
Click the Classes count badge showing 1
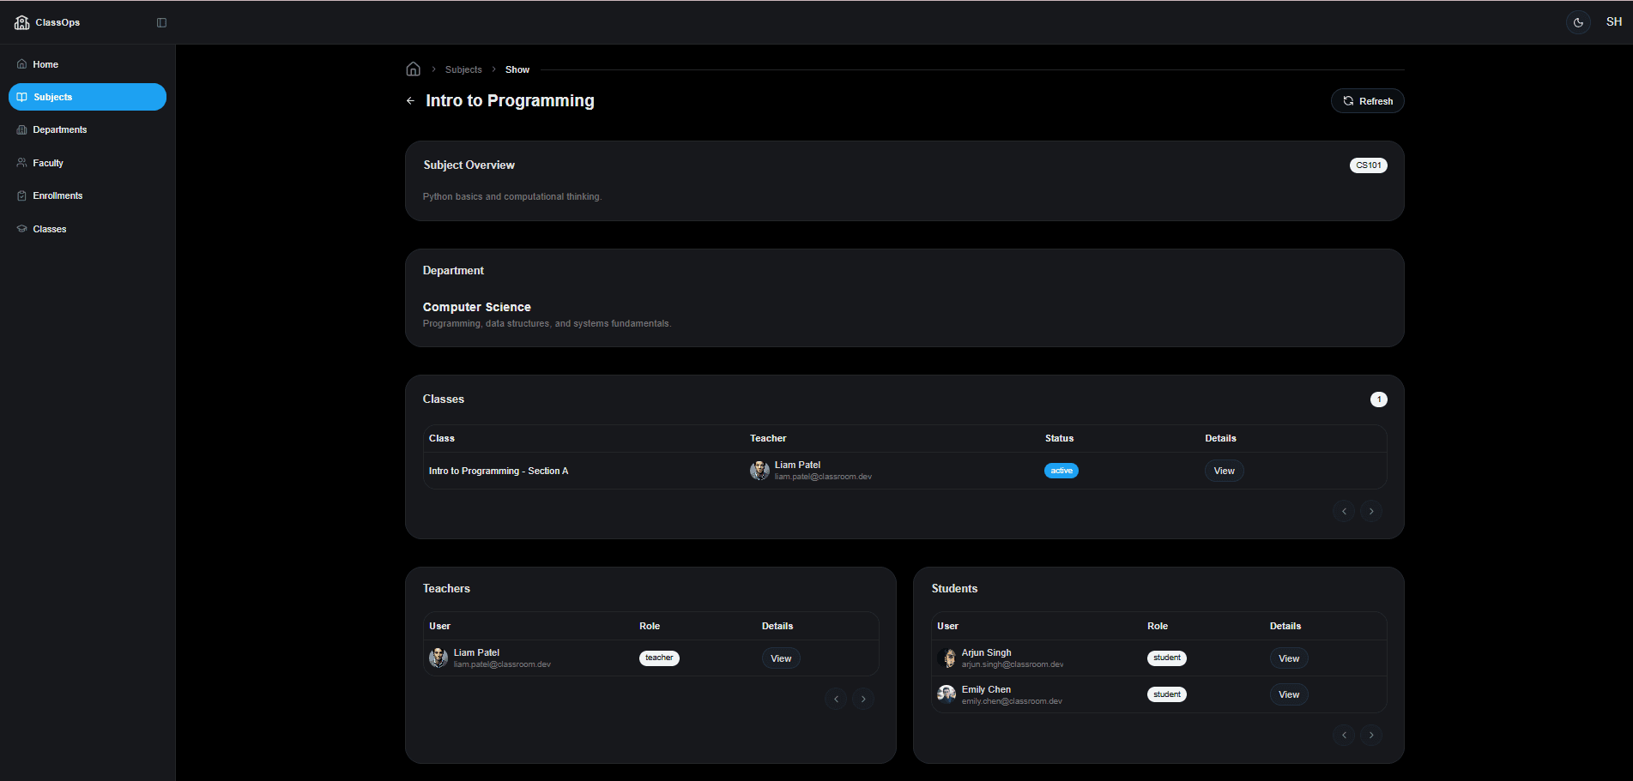[x=1378, y=400]
